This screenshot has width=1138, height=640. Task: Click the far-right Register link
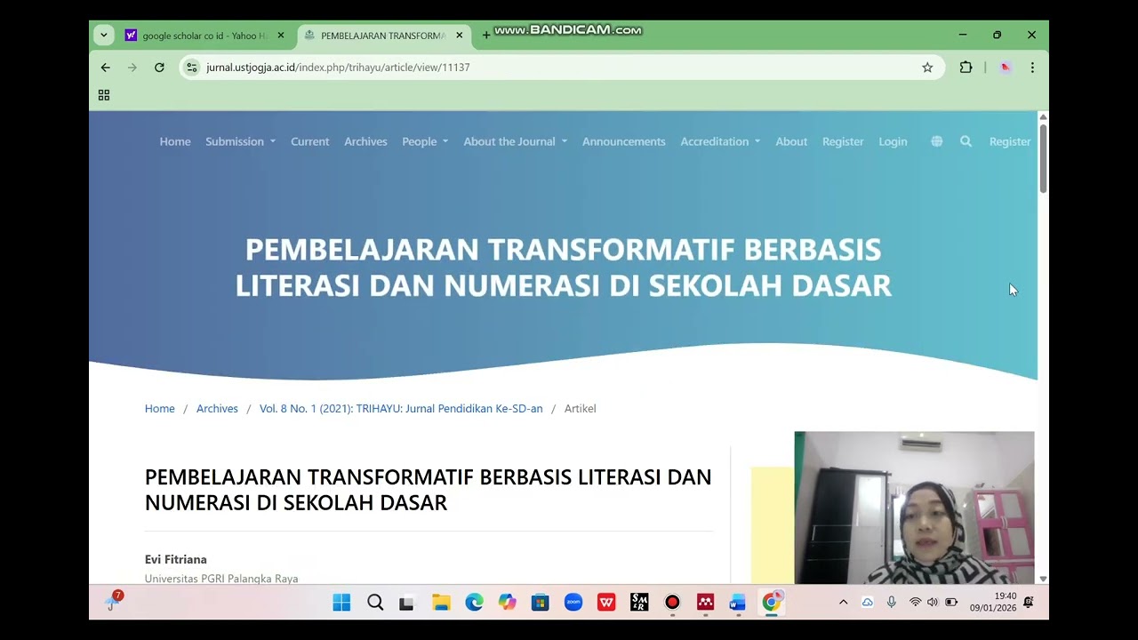point(1010,141)
